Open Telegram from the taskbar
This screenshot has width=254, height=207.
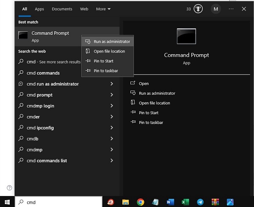tap(200, 202)
